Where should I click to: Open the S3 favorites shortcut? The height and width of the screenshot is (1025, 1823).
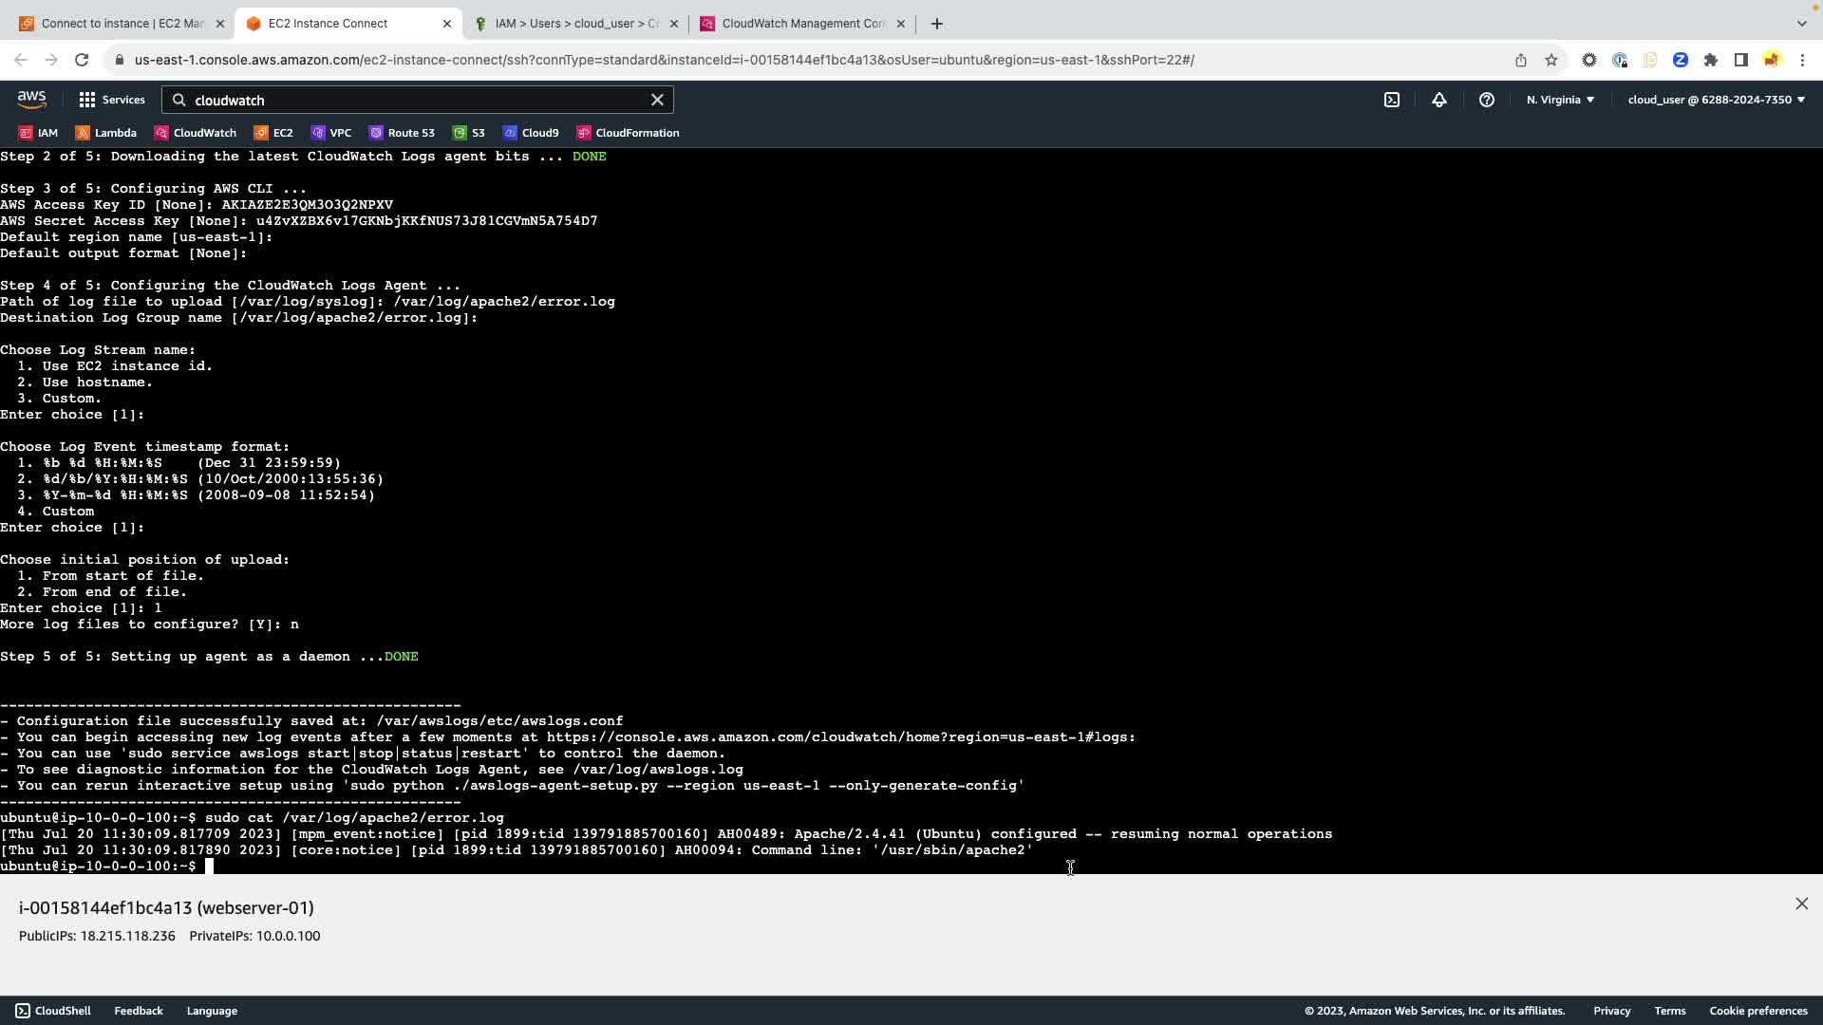[469, 133]
